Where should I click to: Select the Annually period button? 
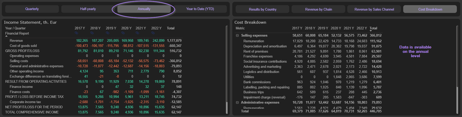click(144, 9)
